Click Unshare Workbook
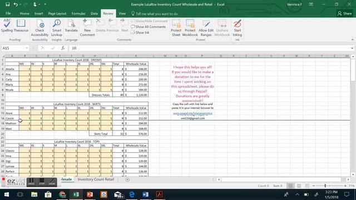 [222, 28]
